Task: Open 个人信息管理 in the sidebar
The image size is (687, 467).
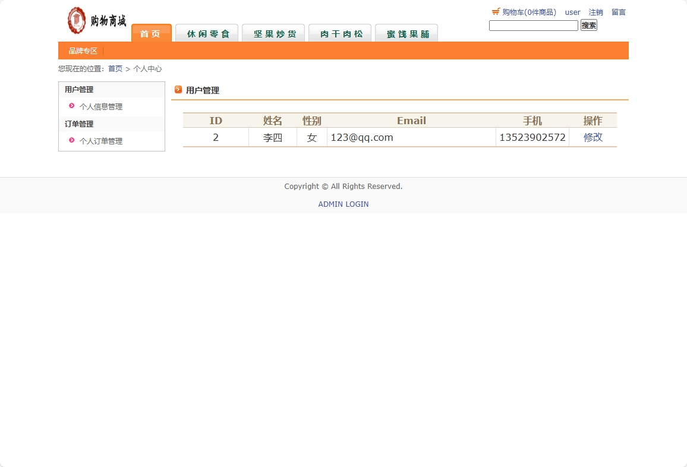Action: click(101, 107)
